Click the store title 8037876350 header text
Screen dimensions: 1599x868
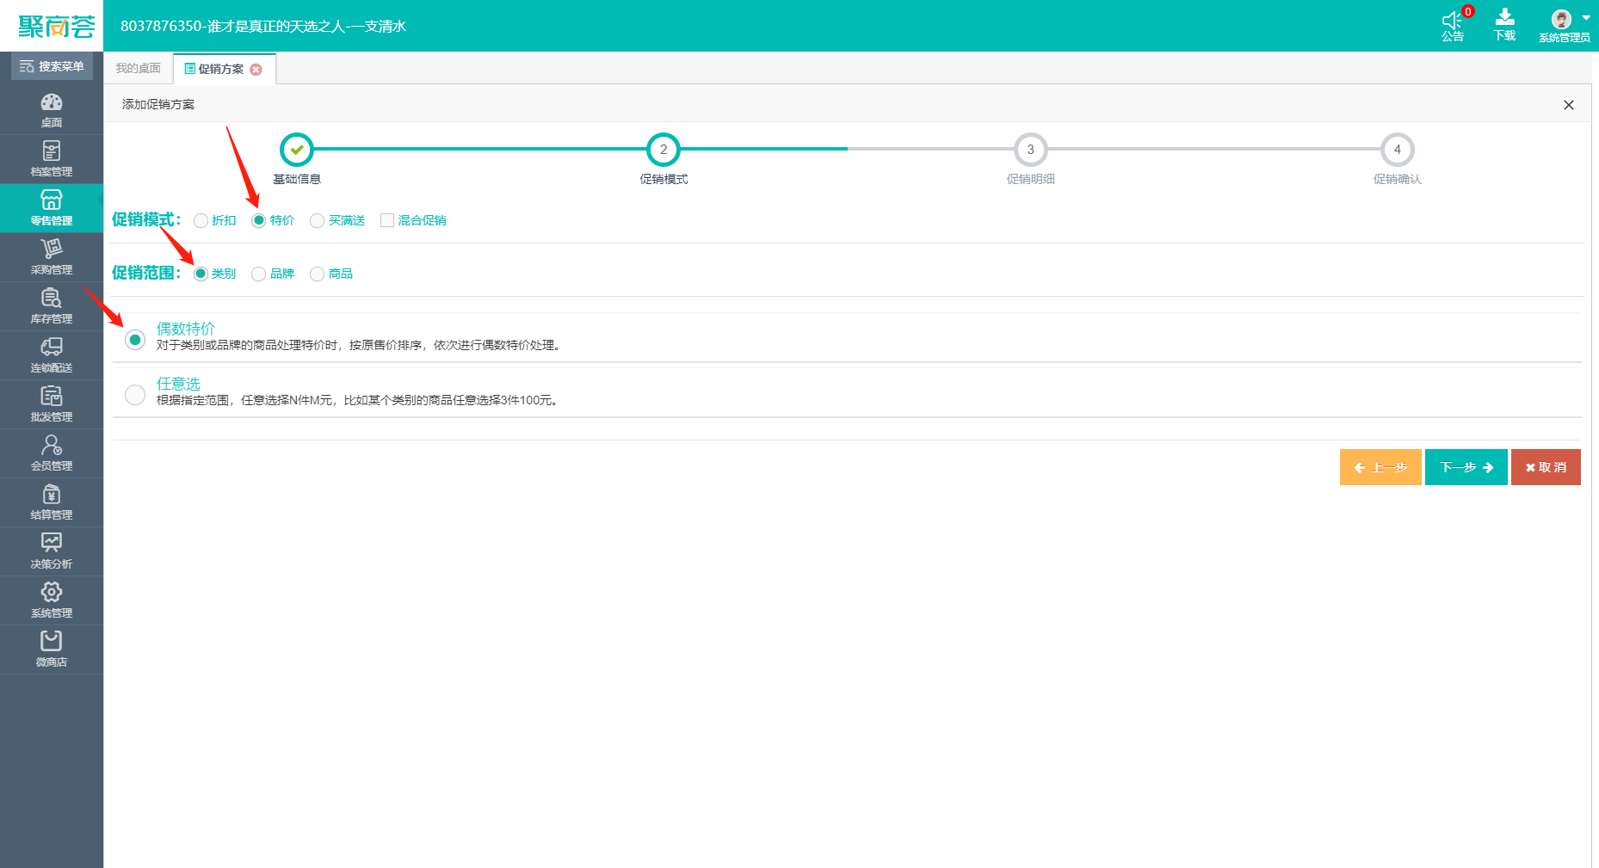263,27
